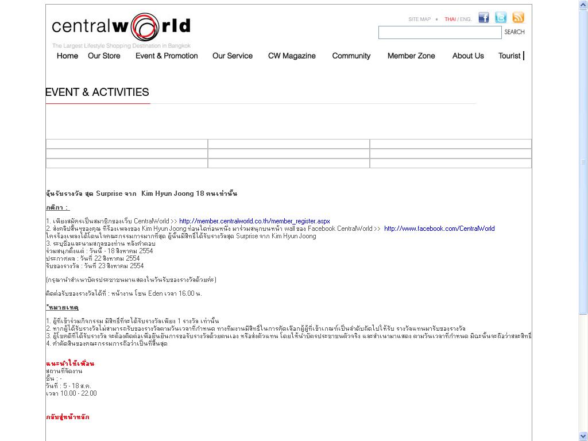Click the เวลา 10.00 - 22.00 text
The width and height of the screenshot is (588, 441).
point(71,393)
